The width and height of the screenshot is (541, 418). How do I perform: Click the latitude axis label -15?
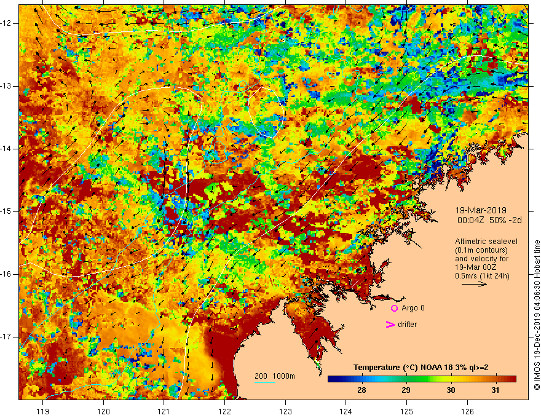[x=6, y=211]
